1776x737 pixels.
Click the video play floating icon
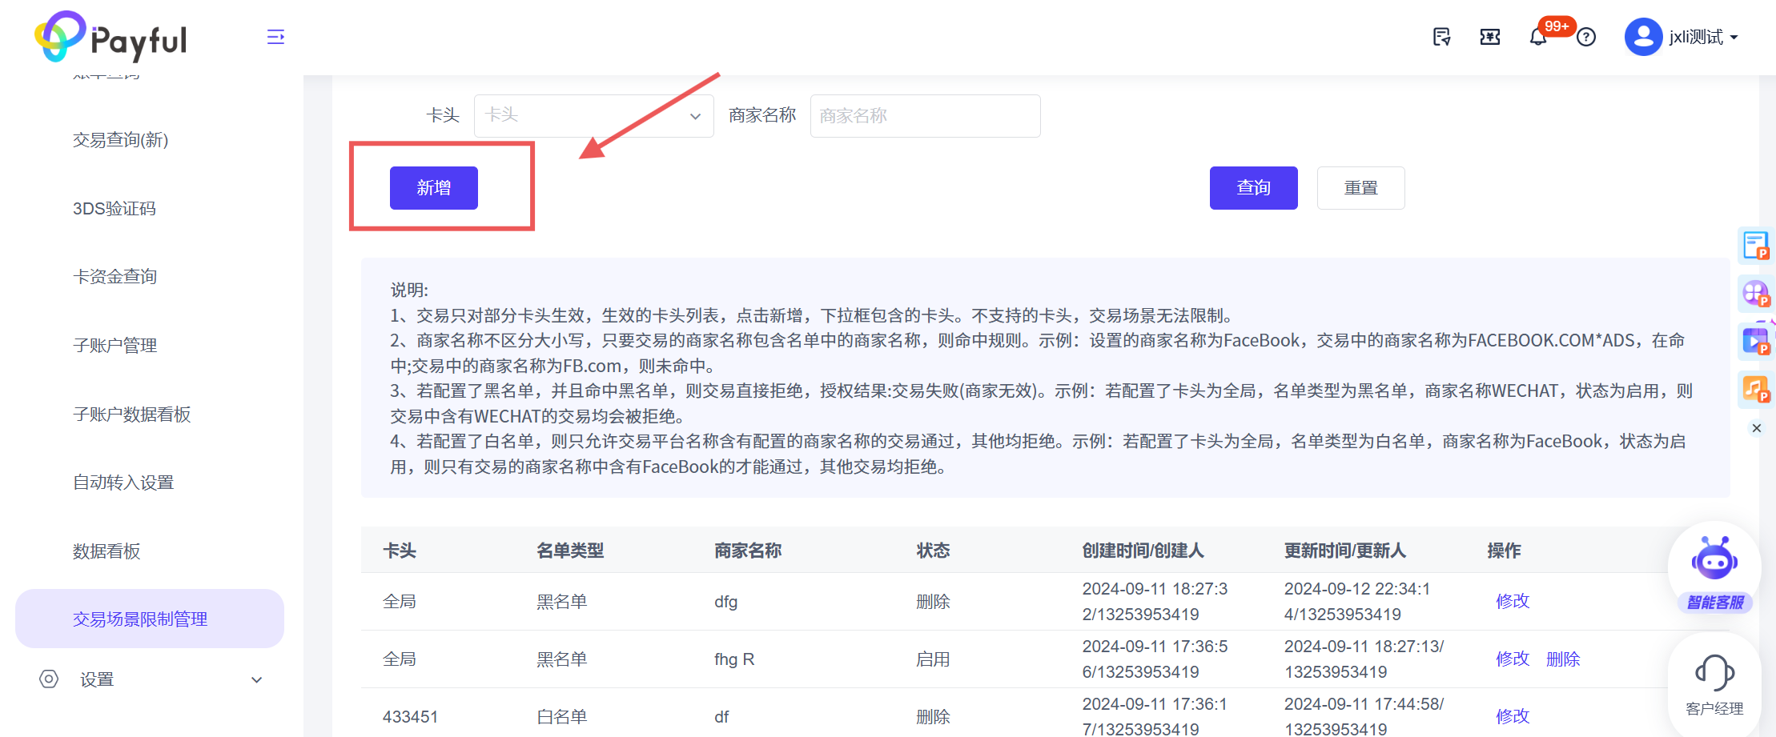1756,342
